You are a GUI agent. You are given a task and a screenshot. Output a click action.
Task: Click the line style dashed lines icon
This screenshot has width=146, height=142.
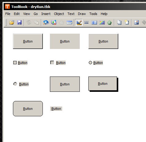87,22
